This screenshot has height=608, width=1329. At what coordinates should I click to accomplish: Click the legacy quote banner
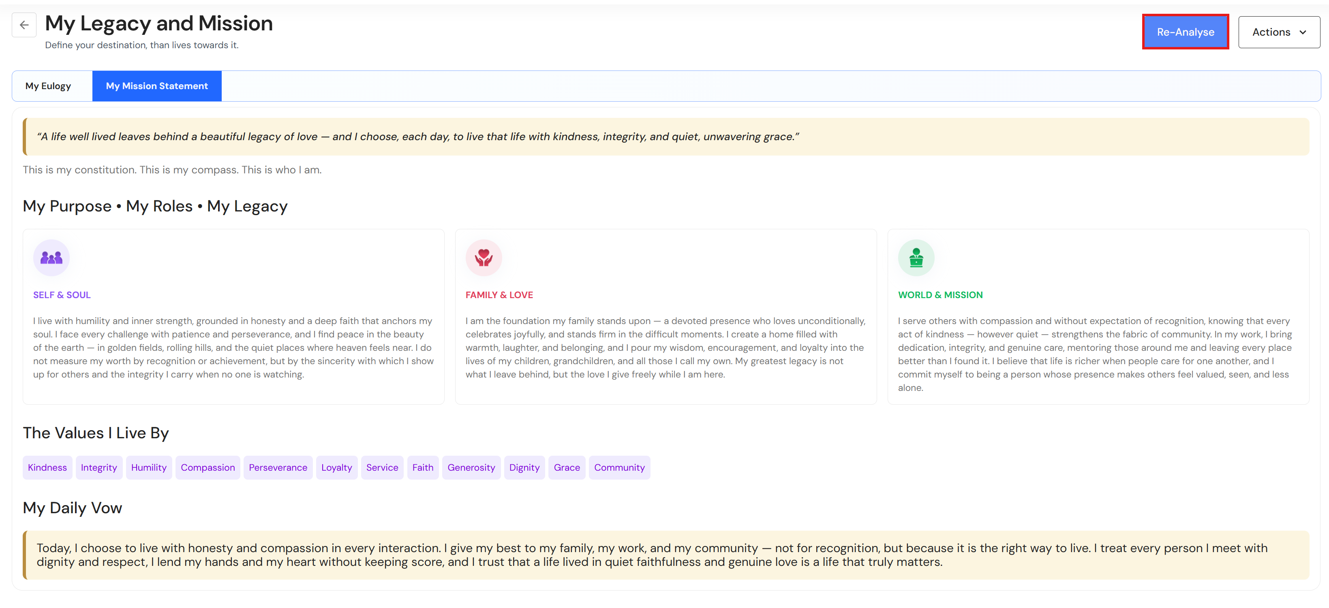pos(666,137)
